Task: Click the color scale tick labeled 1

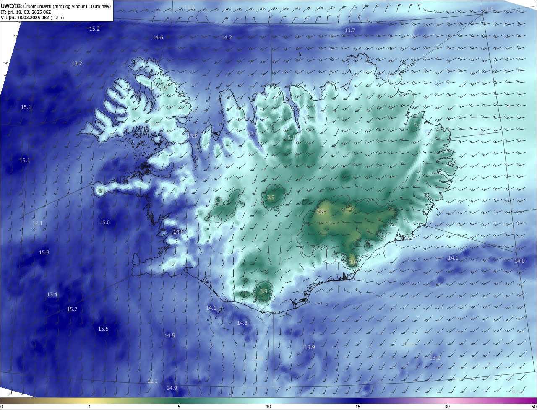Action: 90,407
